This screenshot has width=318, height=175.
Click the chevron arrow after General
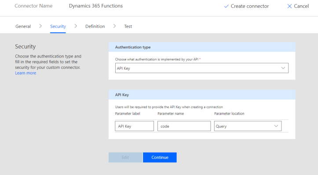coord(40,26)
